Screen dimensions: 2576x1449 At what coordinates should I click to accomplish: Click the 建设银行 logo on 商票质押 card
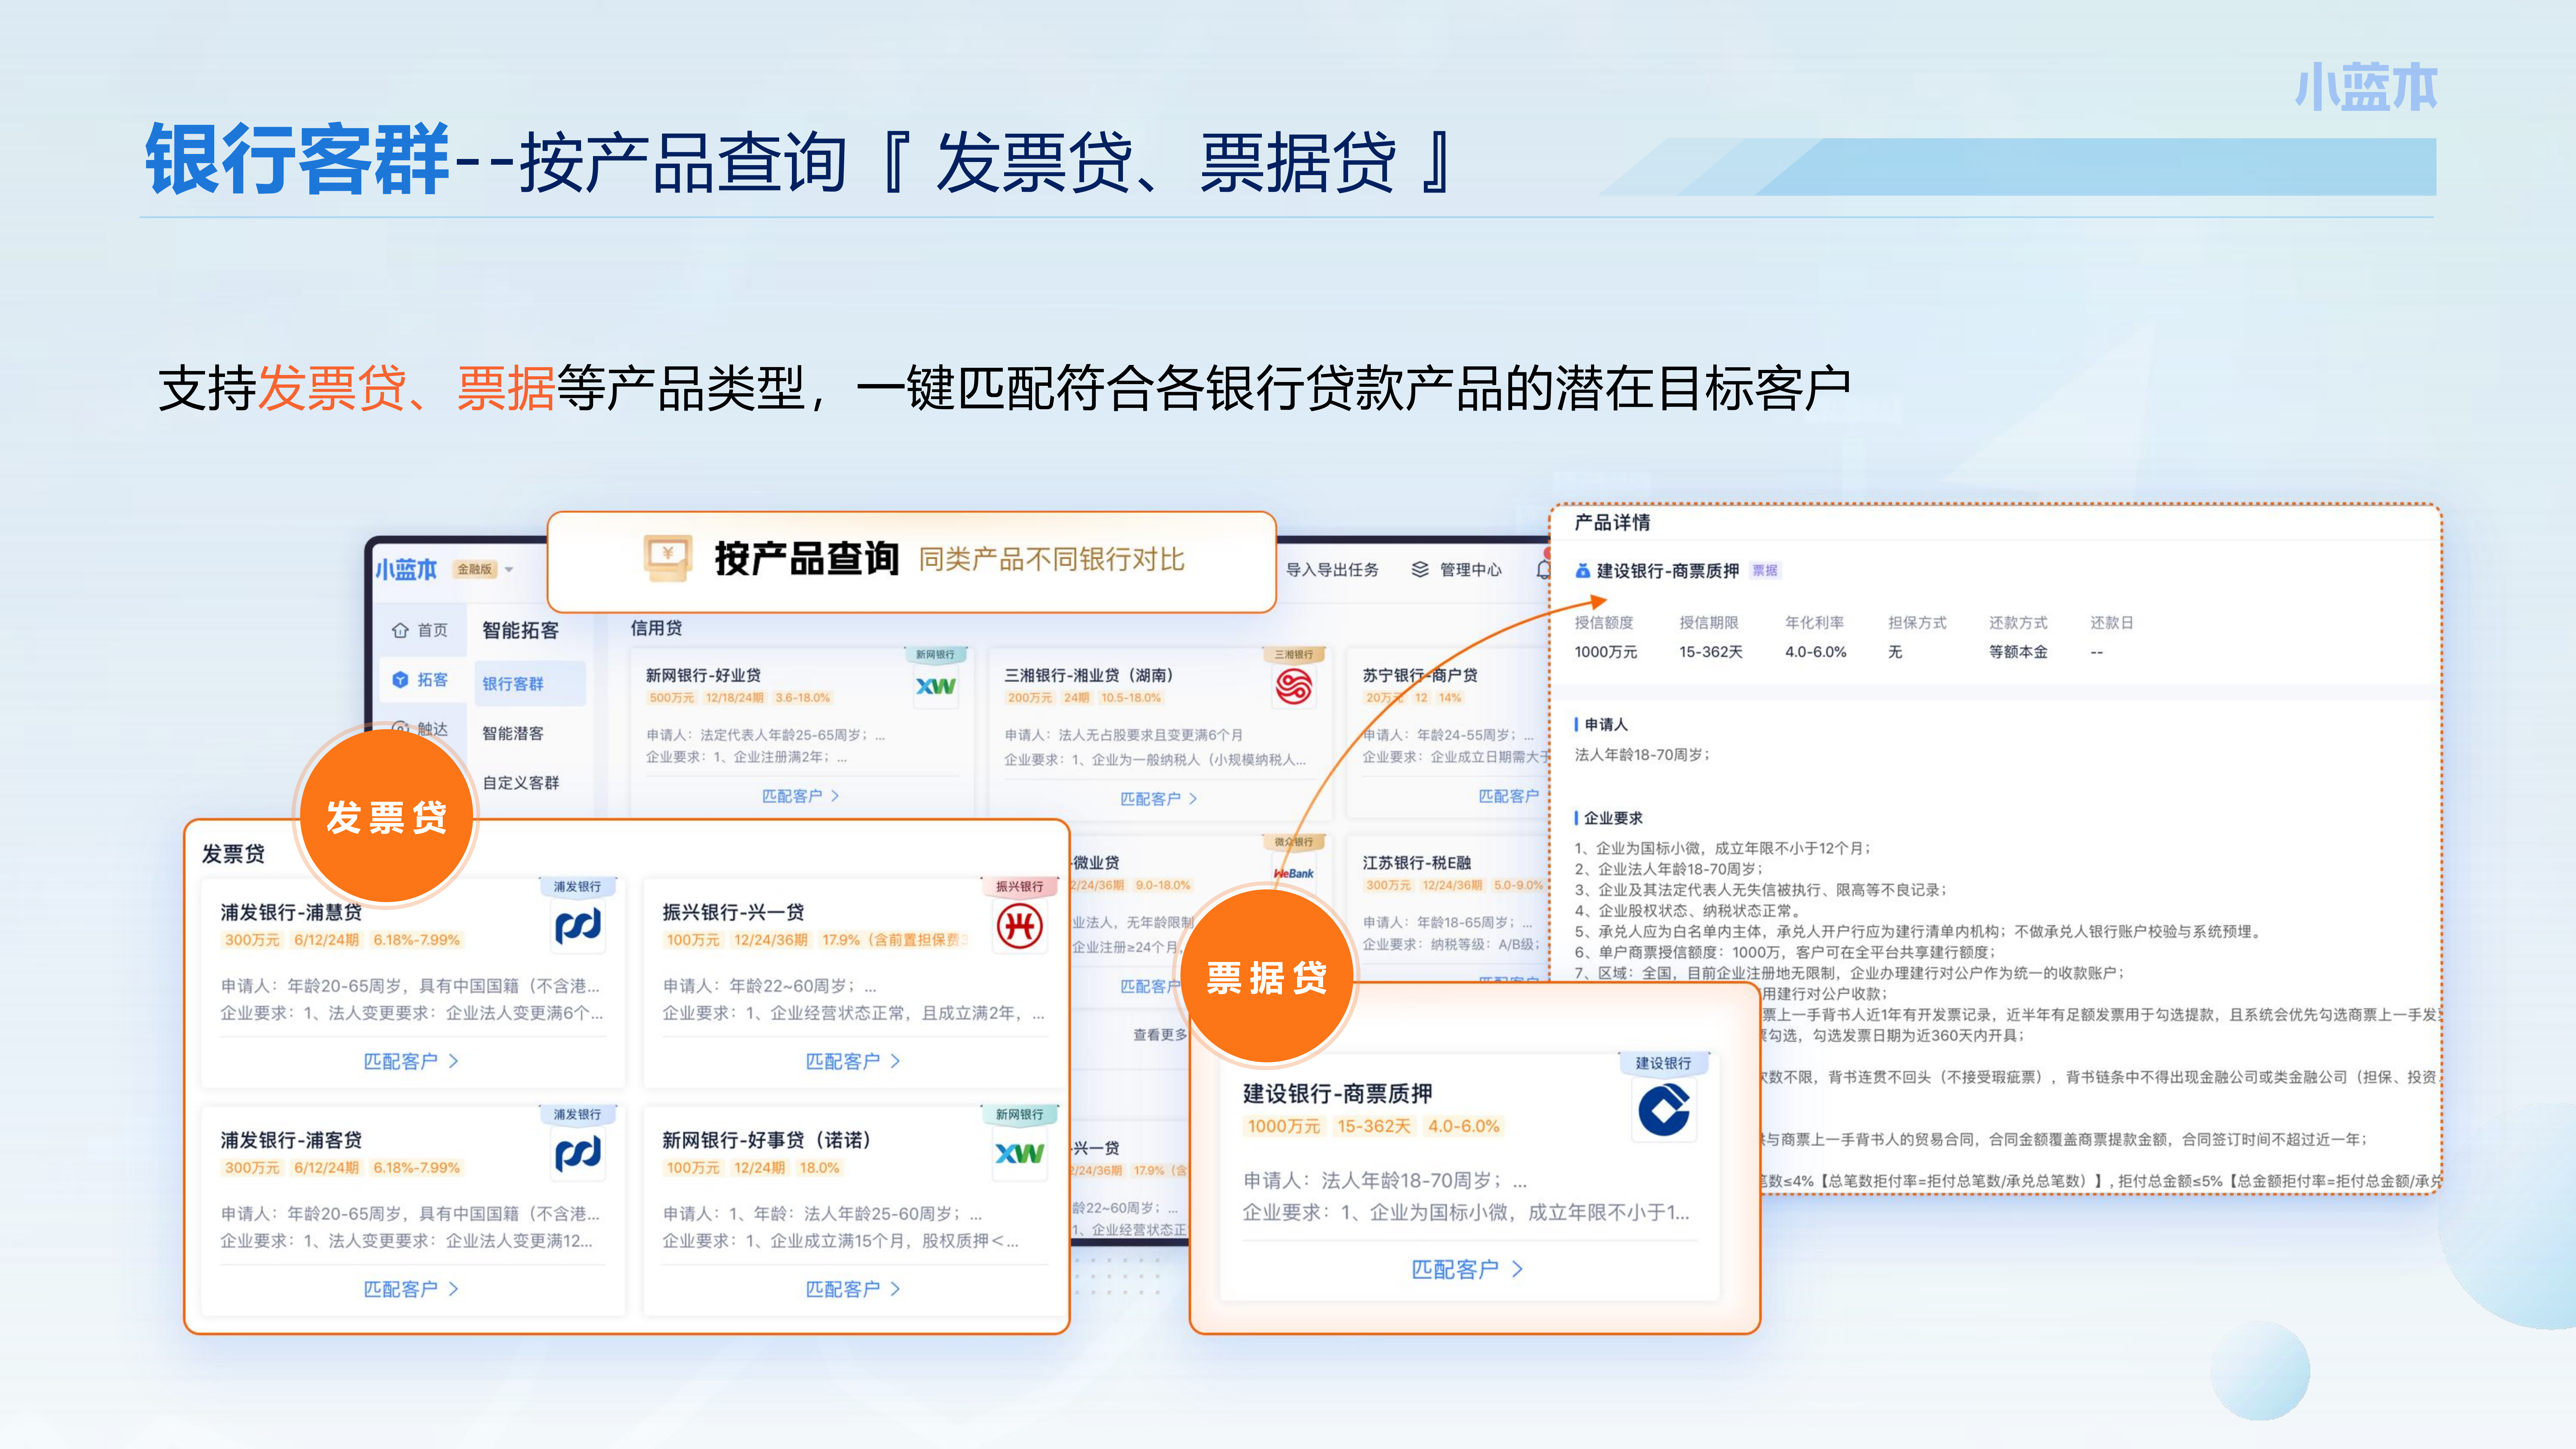click(1664, 1110)
